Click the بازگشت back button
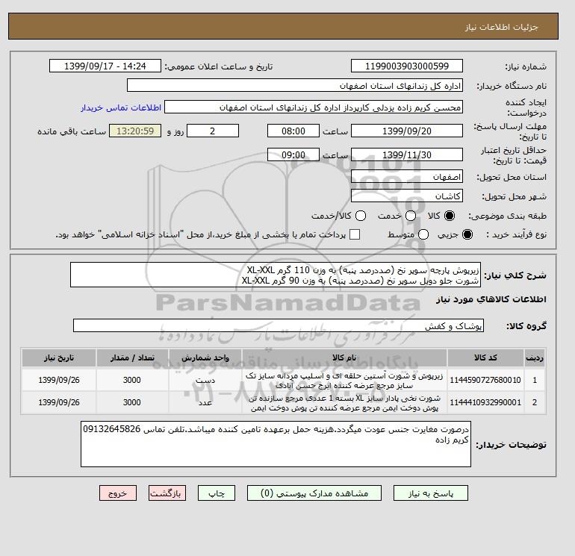Screen dimensions: 575x556 pyautogui.click(x=167, y=493)
